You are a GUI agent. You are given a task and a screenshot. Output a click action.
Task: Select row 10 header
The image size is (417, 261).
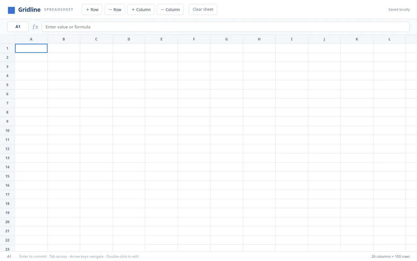(7, 130)
